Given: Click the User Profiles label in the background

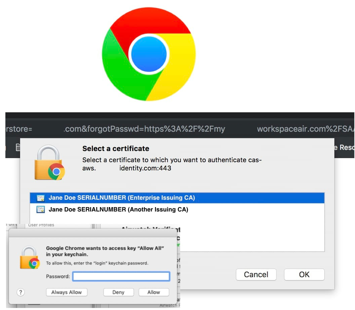Looking at the screenshot, I should click(41, 225).
